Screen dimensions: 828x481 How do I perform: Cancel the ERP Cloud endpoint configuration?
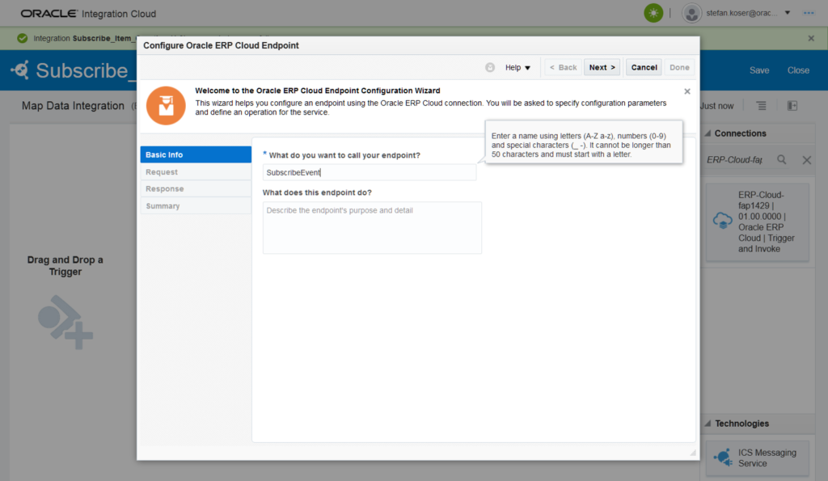tap(644, 67)
